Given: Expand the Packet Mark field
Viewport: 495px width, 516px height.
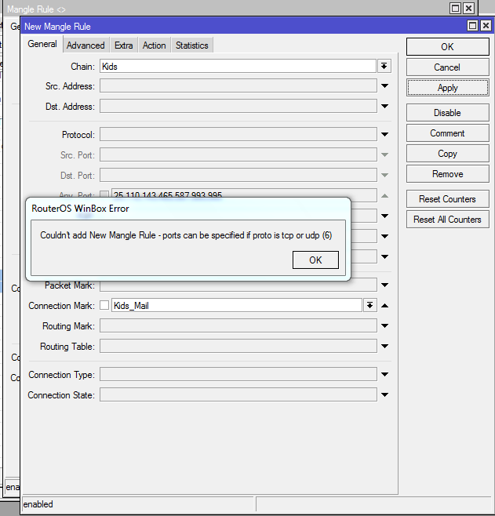Looking at the screenshot, I should (384, 285).
